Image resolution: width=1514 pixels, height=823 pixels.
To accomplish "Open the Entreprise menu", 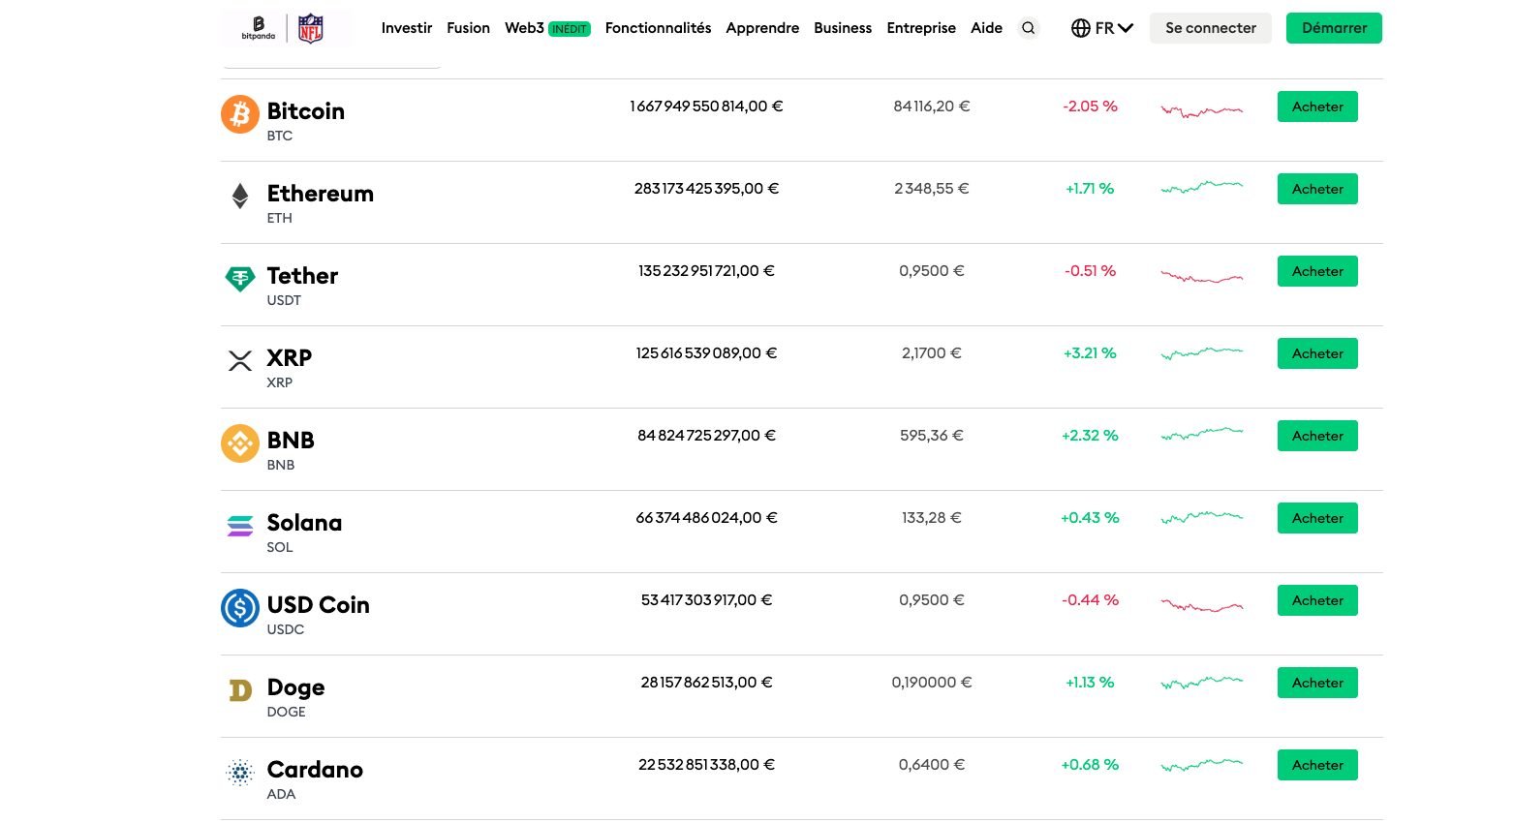I will coord(921,28).
